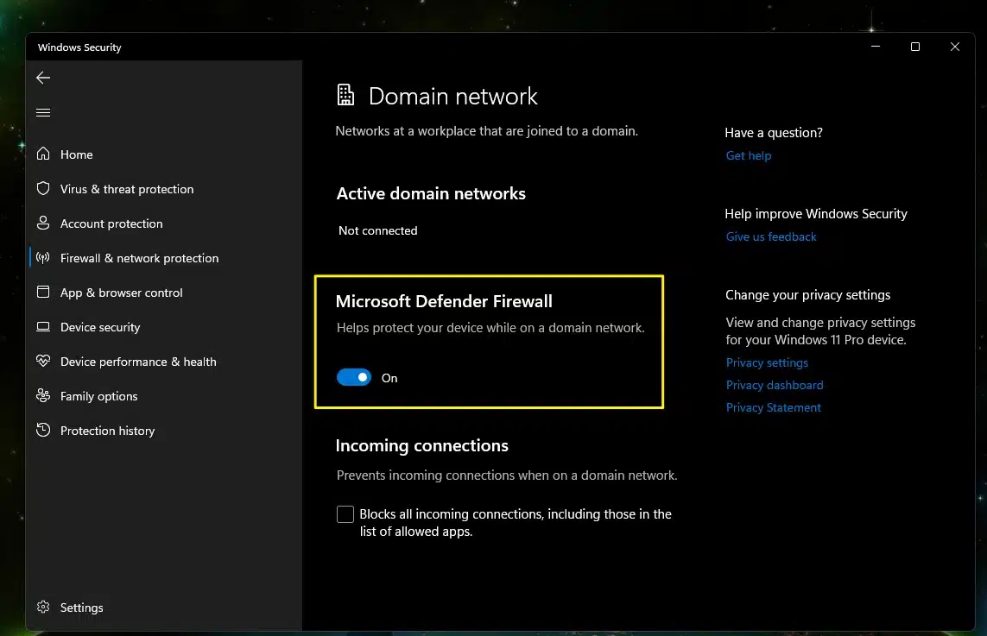Click the 'Microsoft Defender Firewall' heading

click(444, 301)
